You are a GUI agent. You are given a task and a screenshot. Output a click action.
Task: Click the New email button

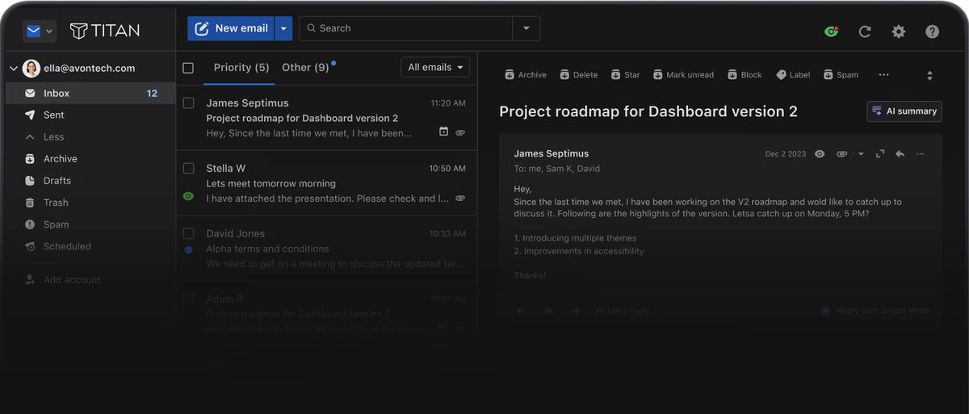point(231,28)
